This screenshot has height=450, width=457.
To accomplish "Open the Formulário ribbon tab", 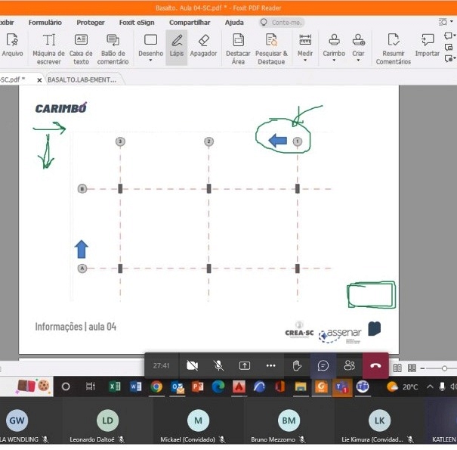I will 45,23.
